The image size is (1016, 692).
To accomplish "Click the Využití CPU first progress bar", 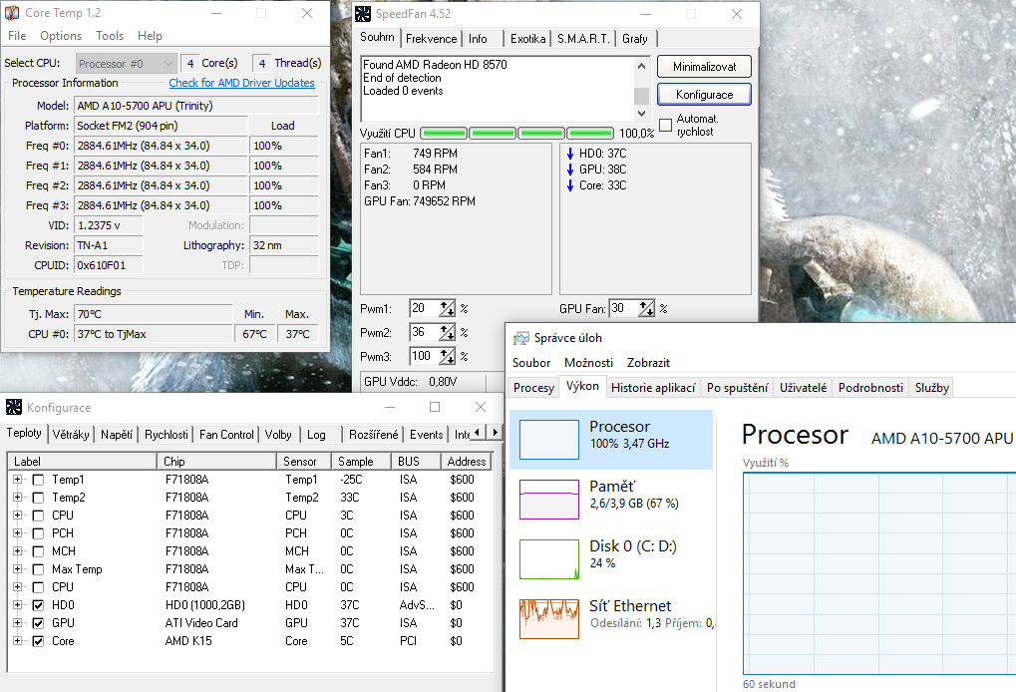I will pos(444,134).
